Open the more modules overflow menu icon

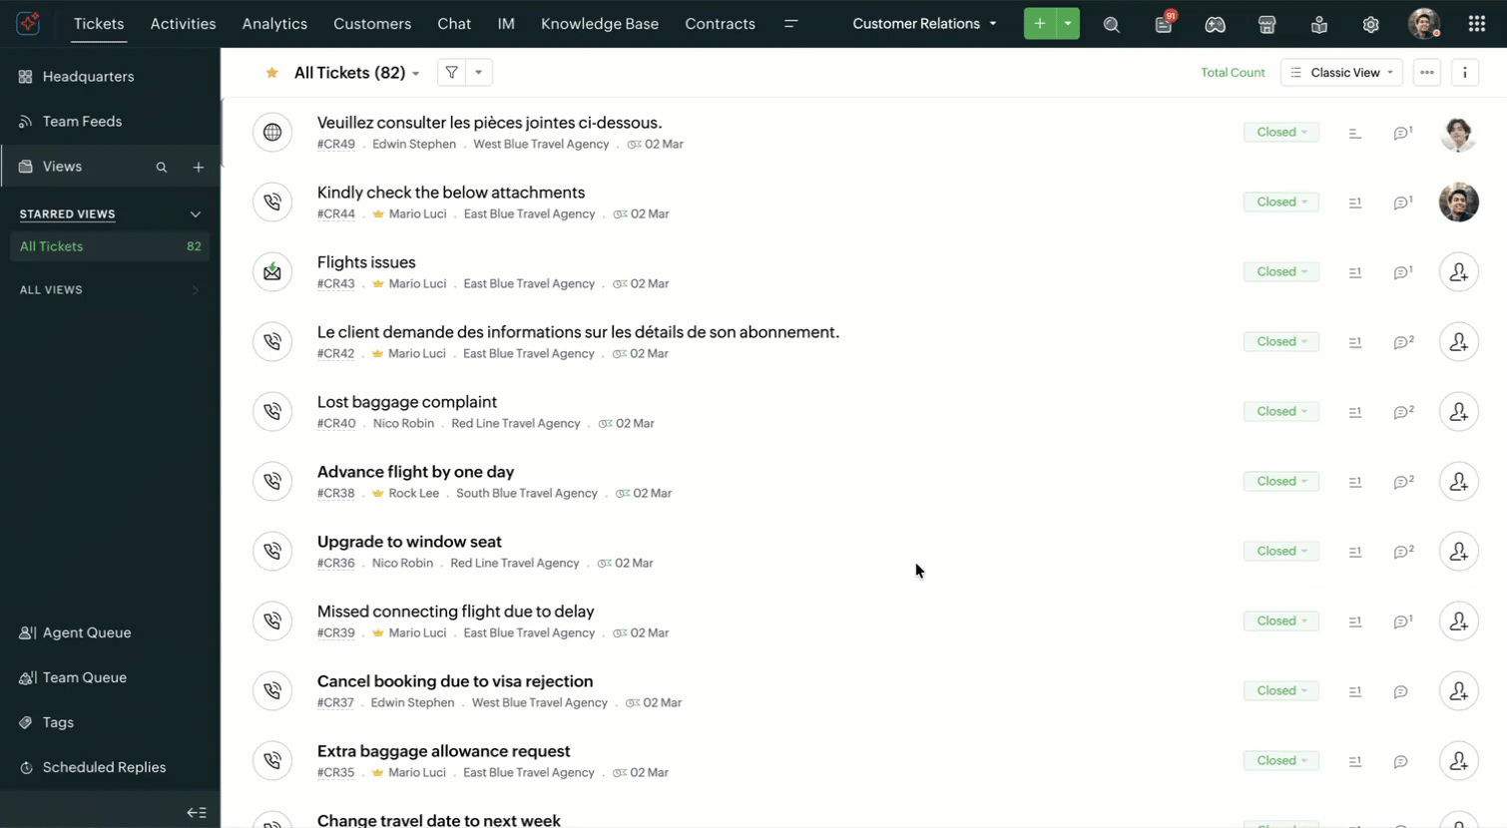tap(790, 24)
